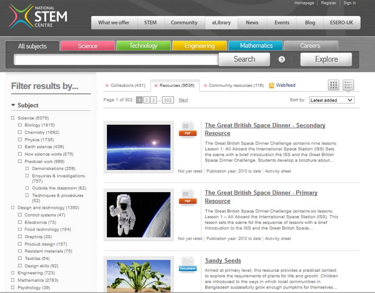
Task: Click inside the search text field
Action: (116, 60)
